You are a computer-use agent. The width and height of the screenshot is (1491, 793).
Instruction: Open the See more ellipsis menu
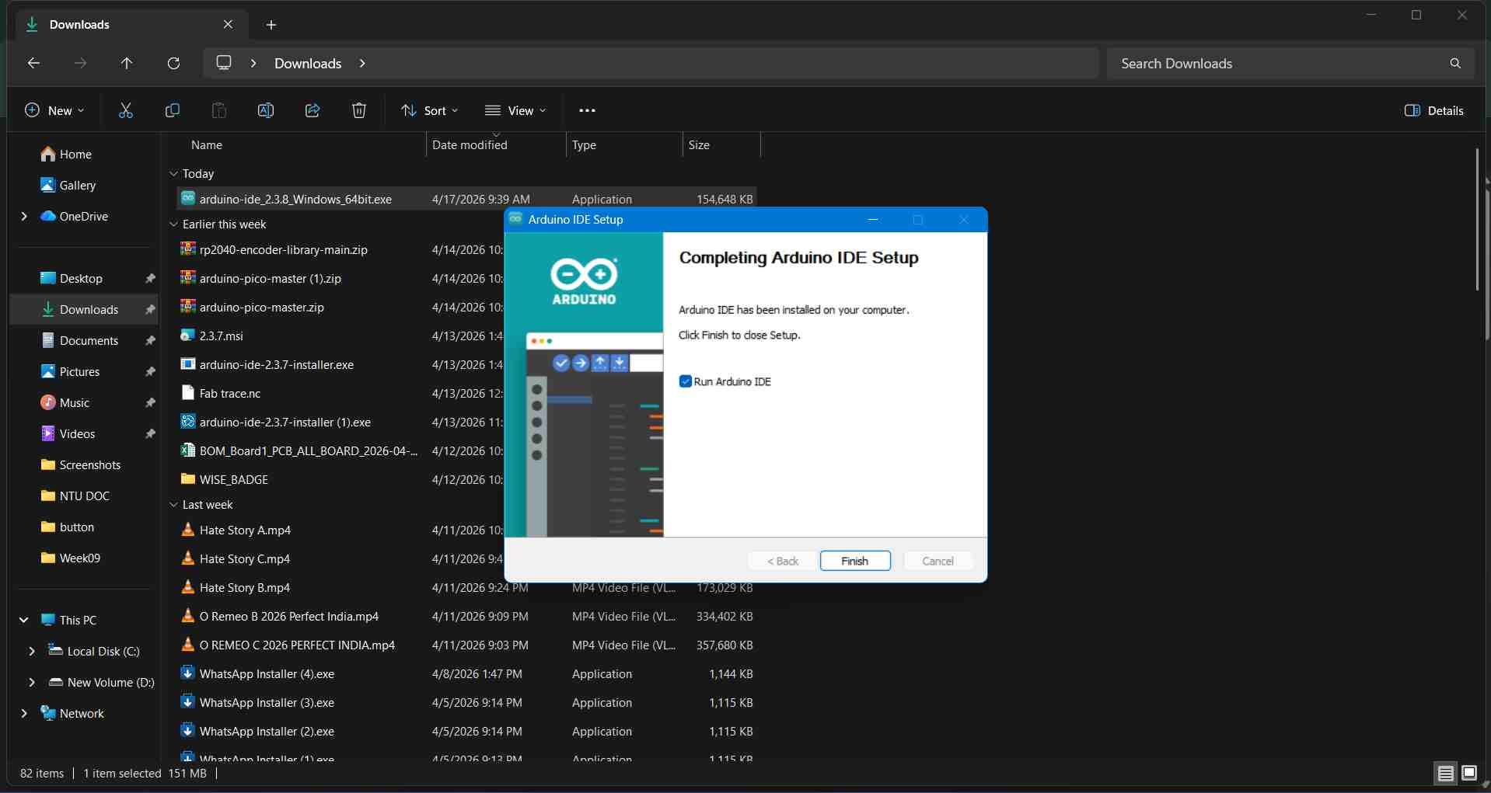coord(588,110)
